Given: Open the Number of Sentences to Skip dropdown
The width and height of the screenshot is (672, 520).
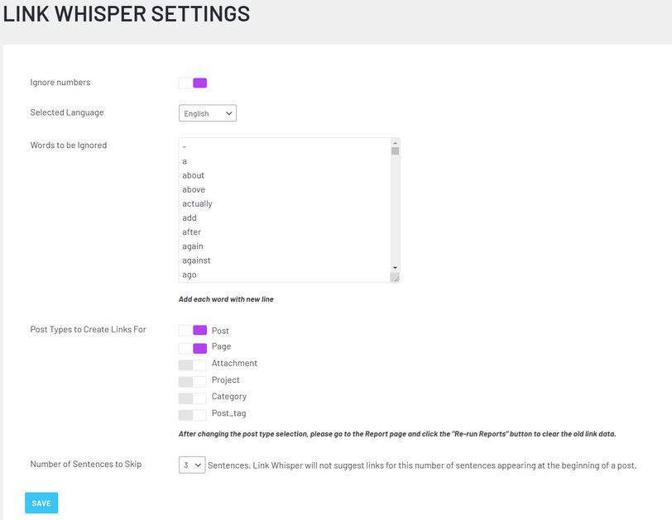Looking at the screenshot, I should (x=192, y=465).
